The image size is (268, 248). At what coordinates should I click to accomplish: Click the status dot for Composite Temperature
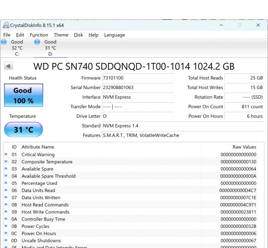pos(6,162)
